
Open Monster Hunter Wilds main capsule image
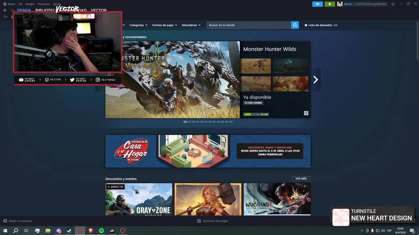tap(173, 80)
